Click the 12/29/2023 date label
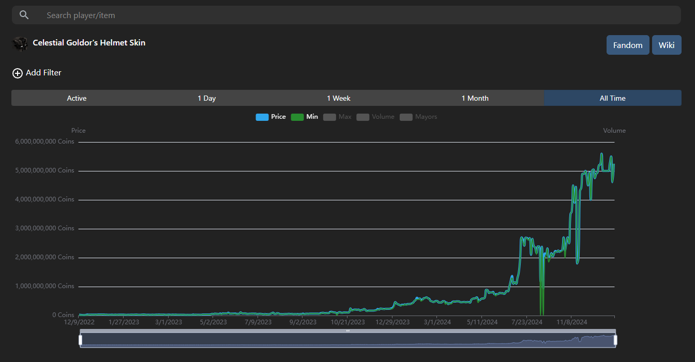This screenshot has width=695, height=362. [392, 322]
